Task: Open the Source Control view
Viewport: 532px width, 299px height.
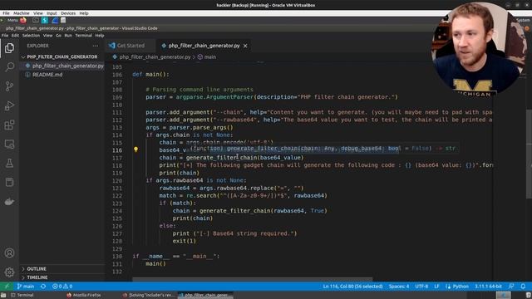Action: [x=9, y=86]
